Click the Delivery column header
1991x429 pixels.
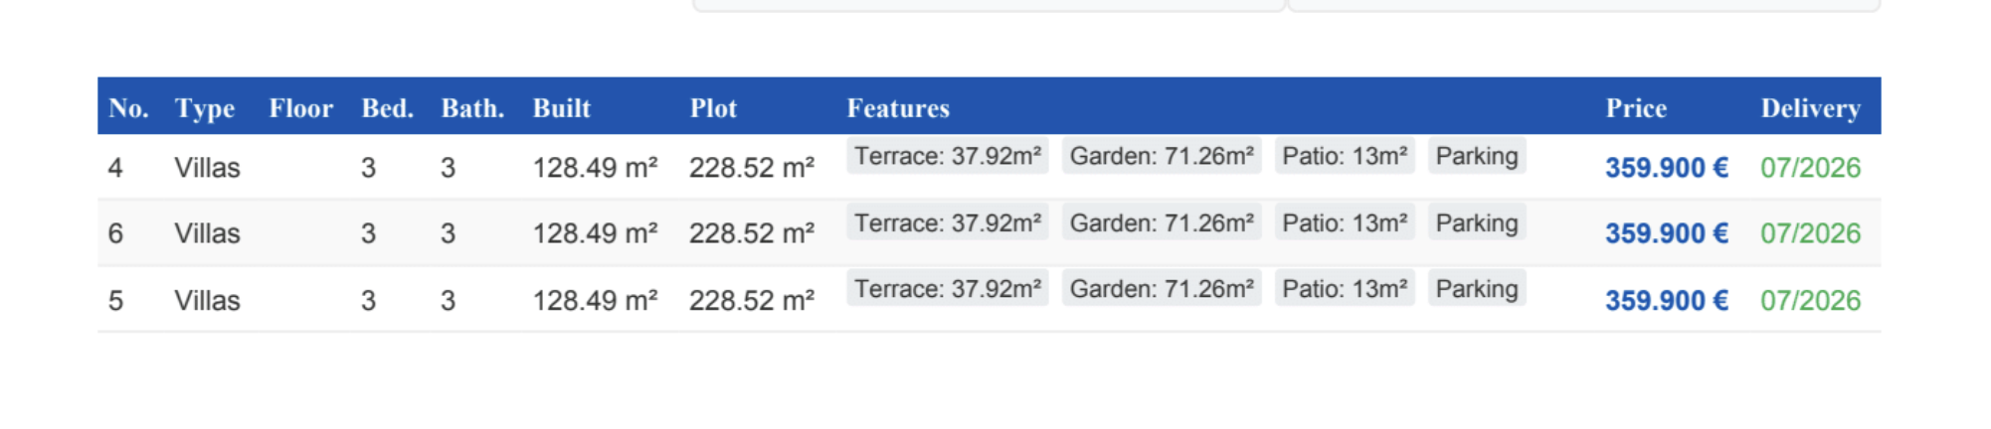1810,108
